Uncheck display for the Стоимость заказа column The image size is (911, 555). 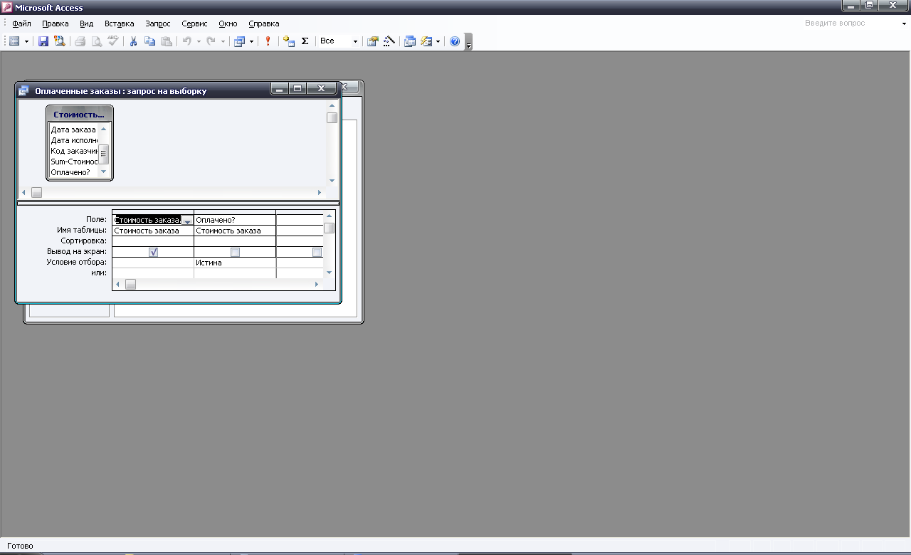153,252
